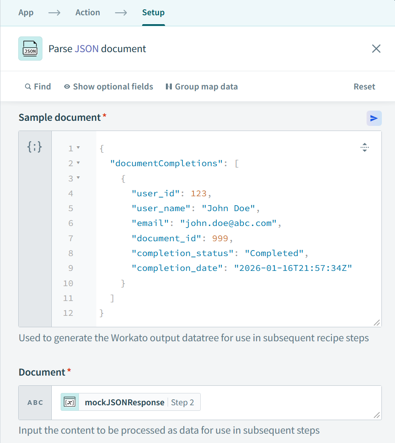Click the ABC text mode icon

[35, 403]
